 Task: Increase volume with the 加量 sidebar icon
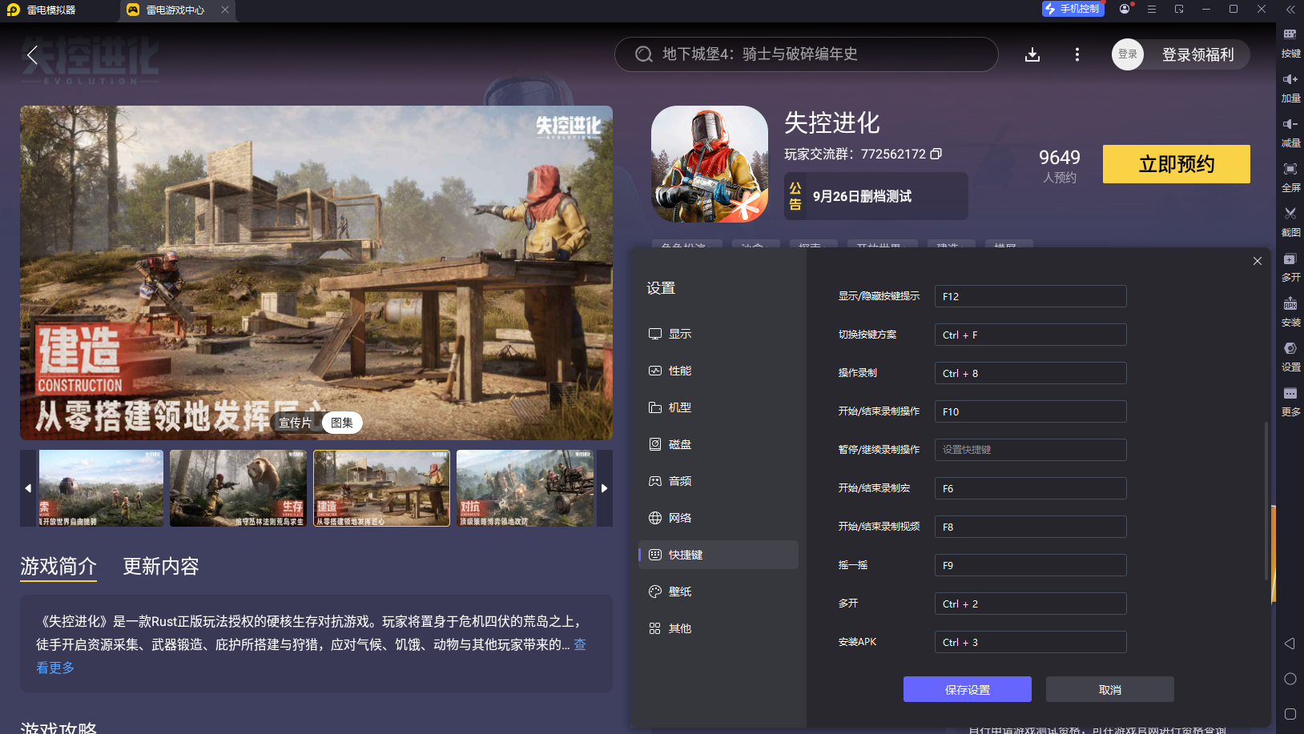1290,87
